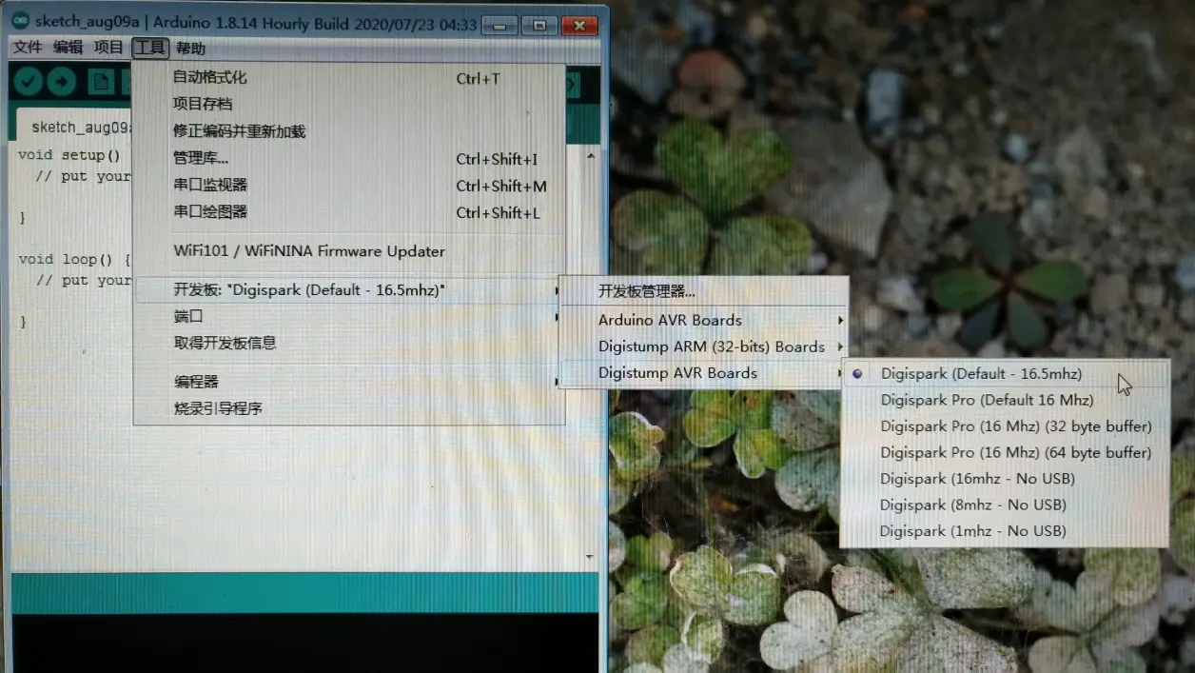Image resolution: width=1195 pixels, height=673 pixels.
Task: Select Digispark Pro (Default 16 Mhz) board
Action: point(1005,400)
